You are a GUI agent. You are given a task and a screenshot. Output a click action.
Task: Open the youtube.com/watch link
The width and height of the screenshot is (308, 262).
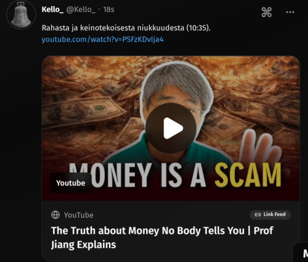tap(102, 39)
